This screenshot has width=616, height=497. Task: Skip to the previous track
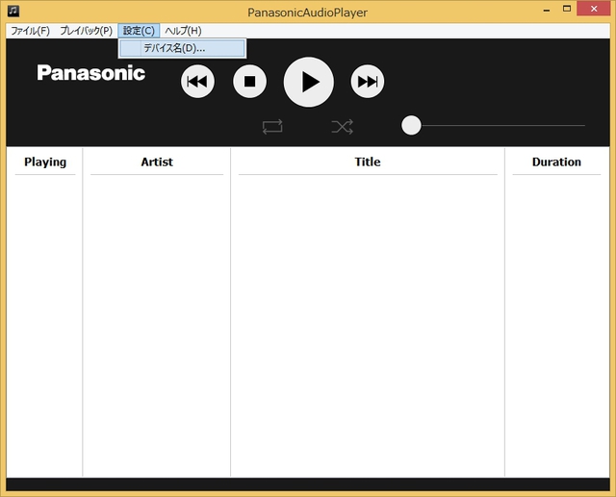tap(197, 82)
